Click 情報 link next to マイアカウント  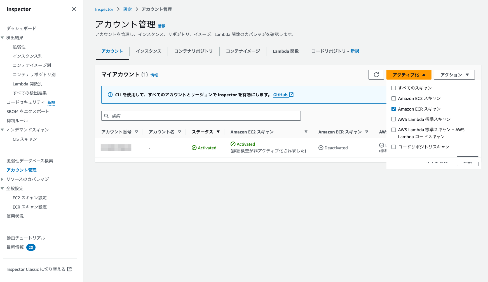(154, 75)
